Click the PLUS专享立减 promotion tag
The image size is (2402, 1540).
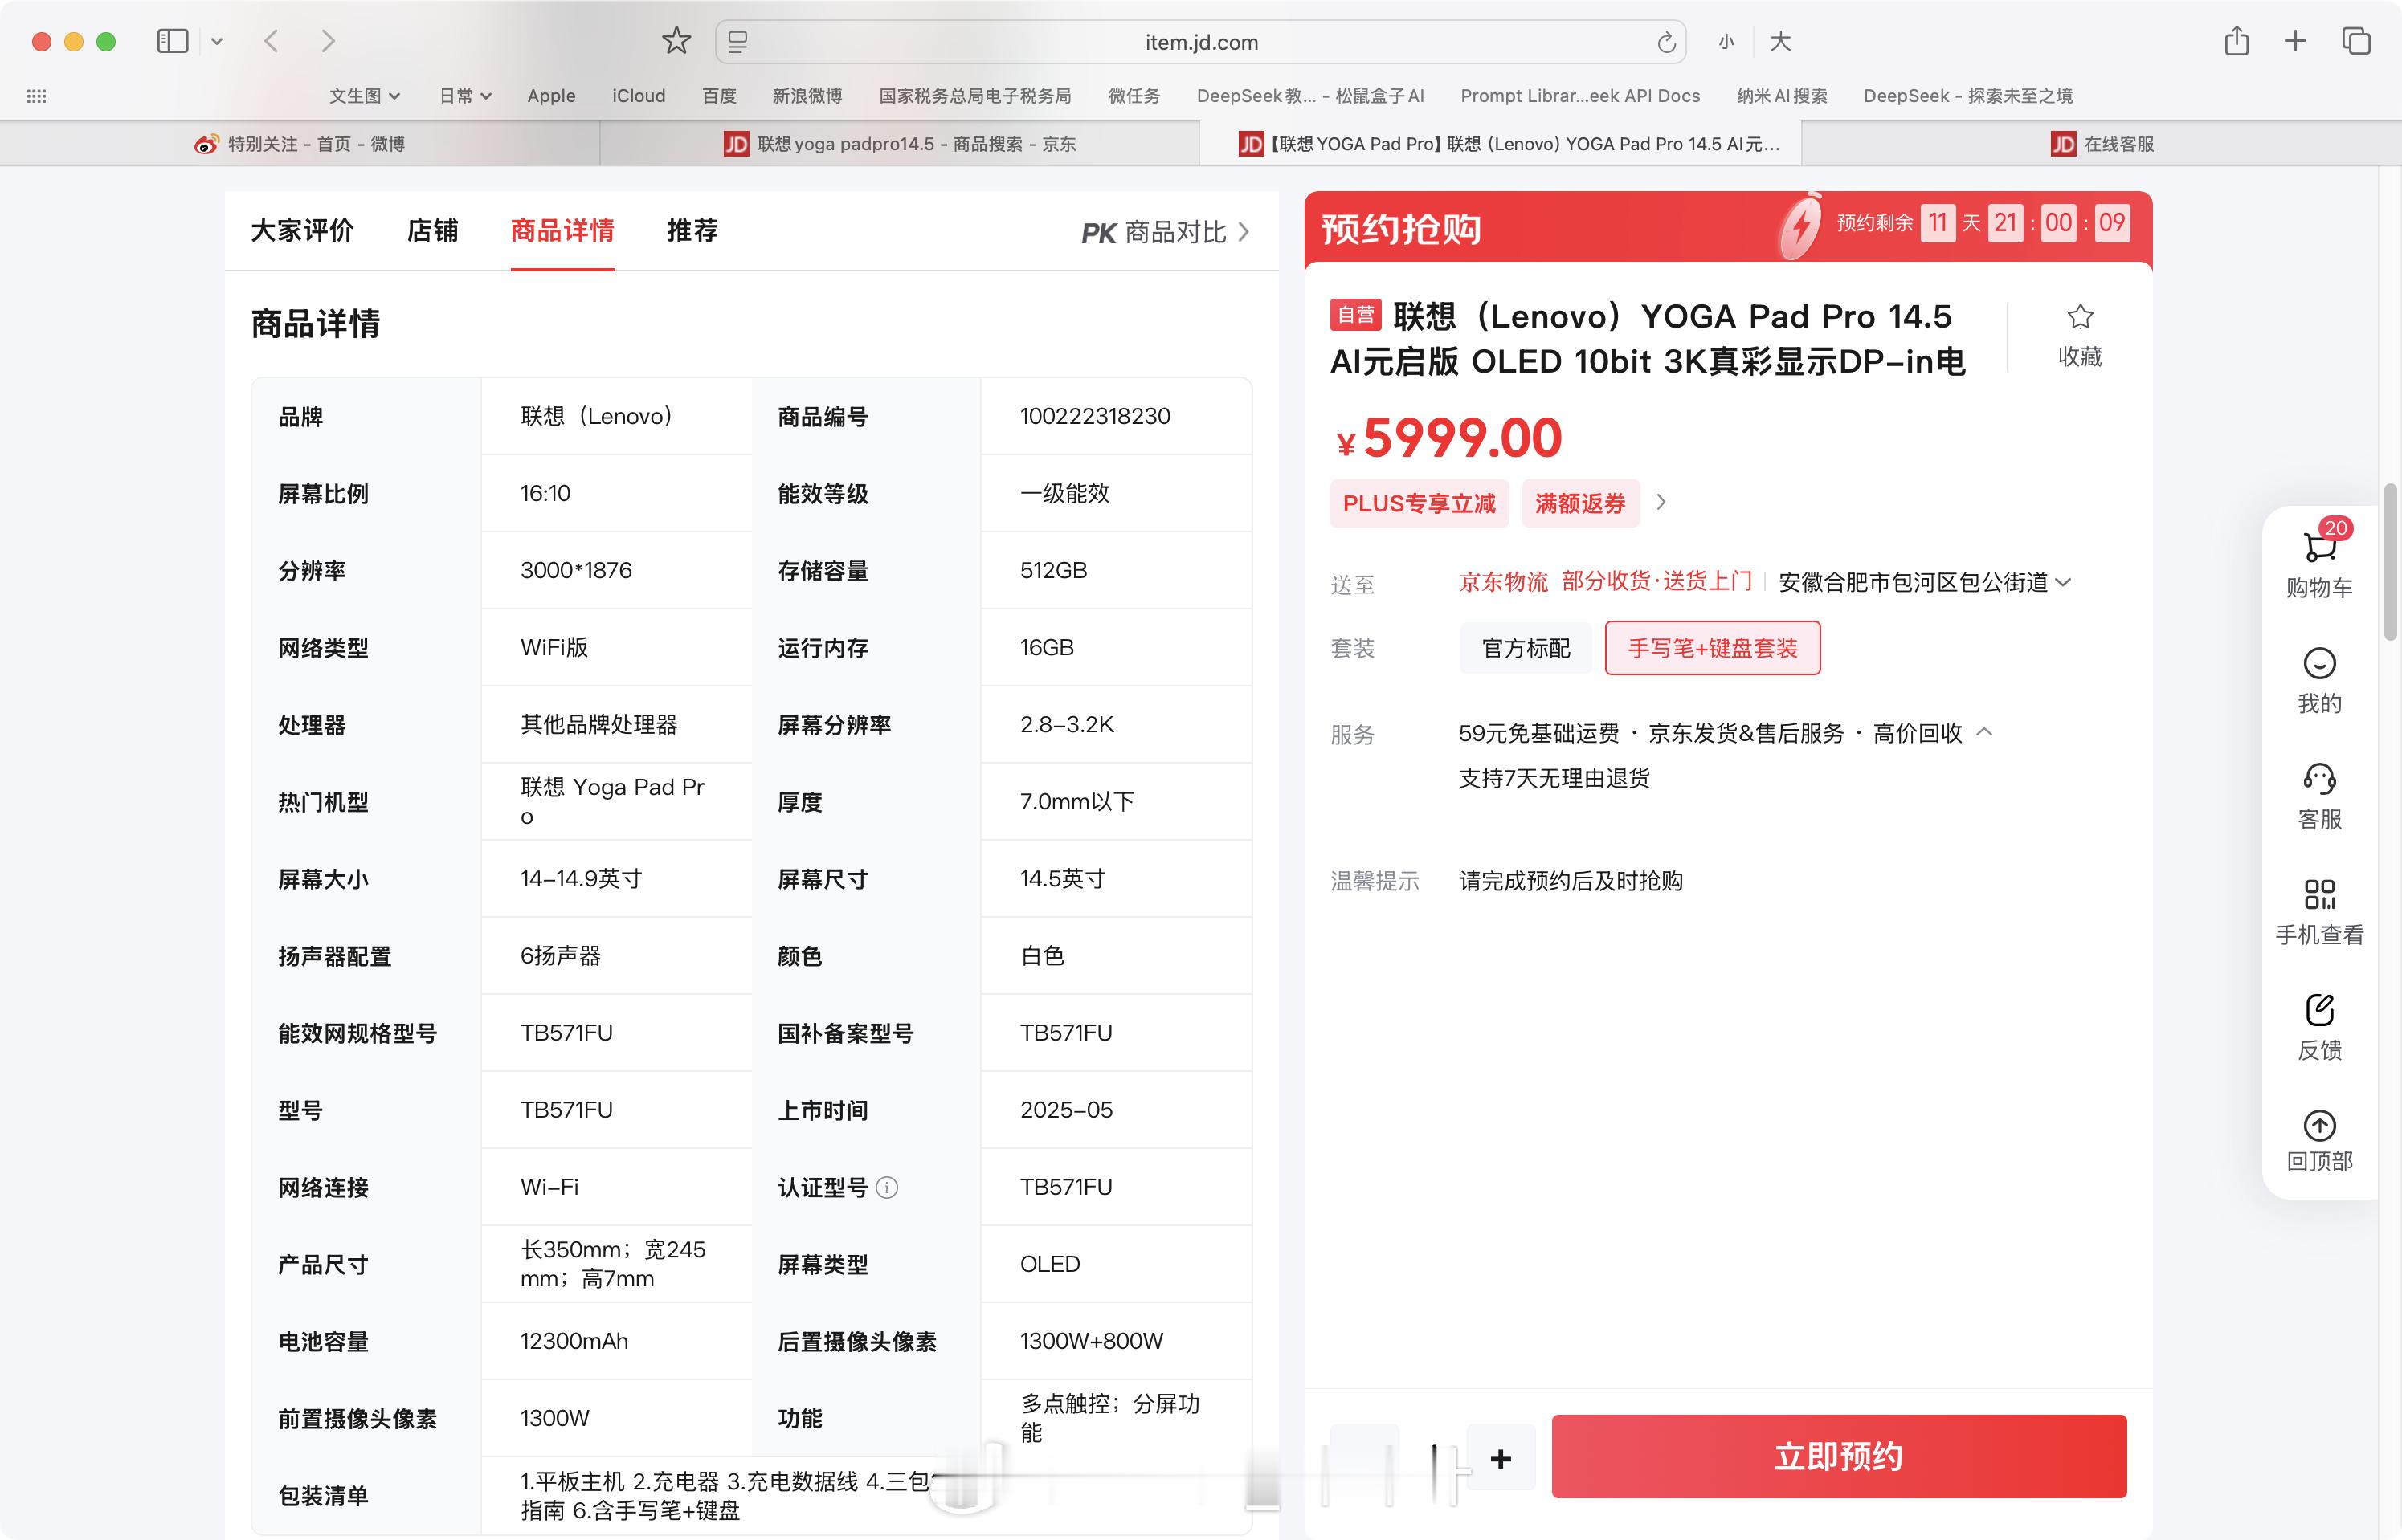(x=1419, y=503)
